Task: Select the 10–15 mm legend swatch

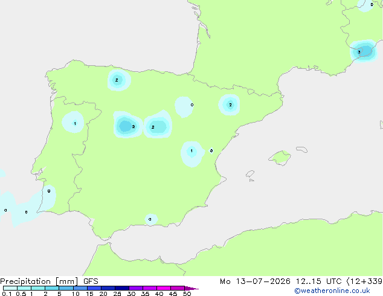Action: pos(80,288)
